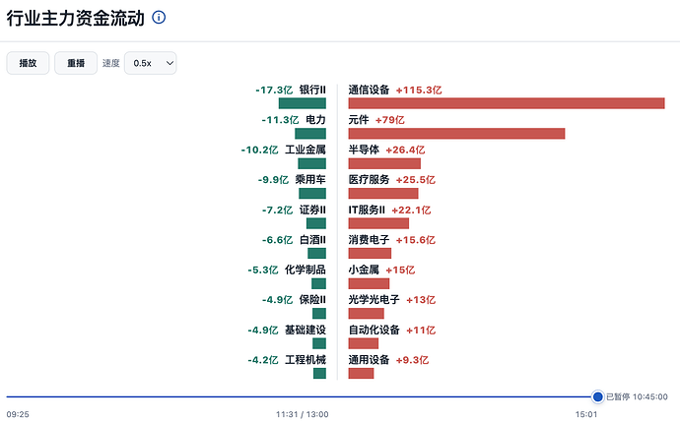
Task: Click the 消费电子 industry label
Action: coord(369,240)
